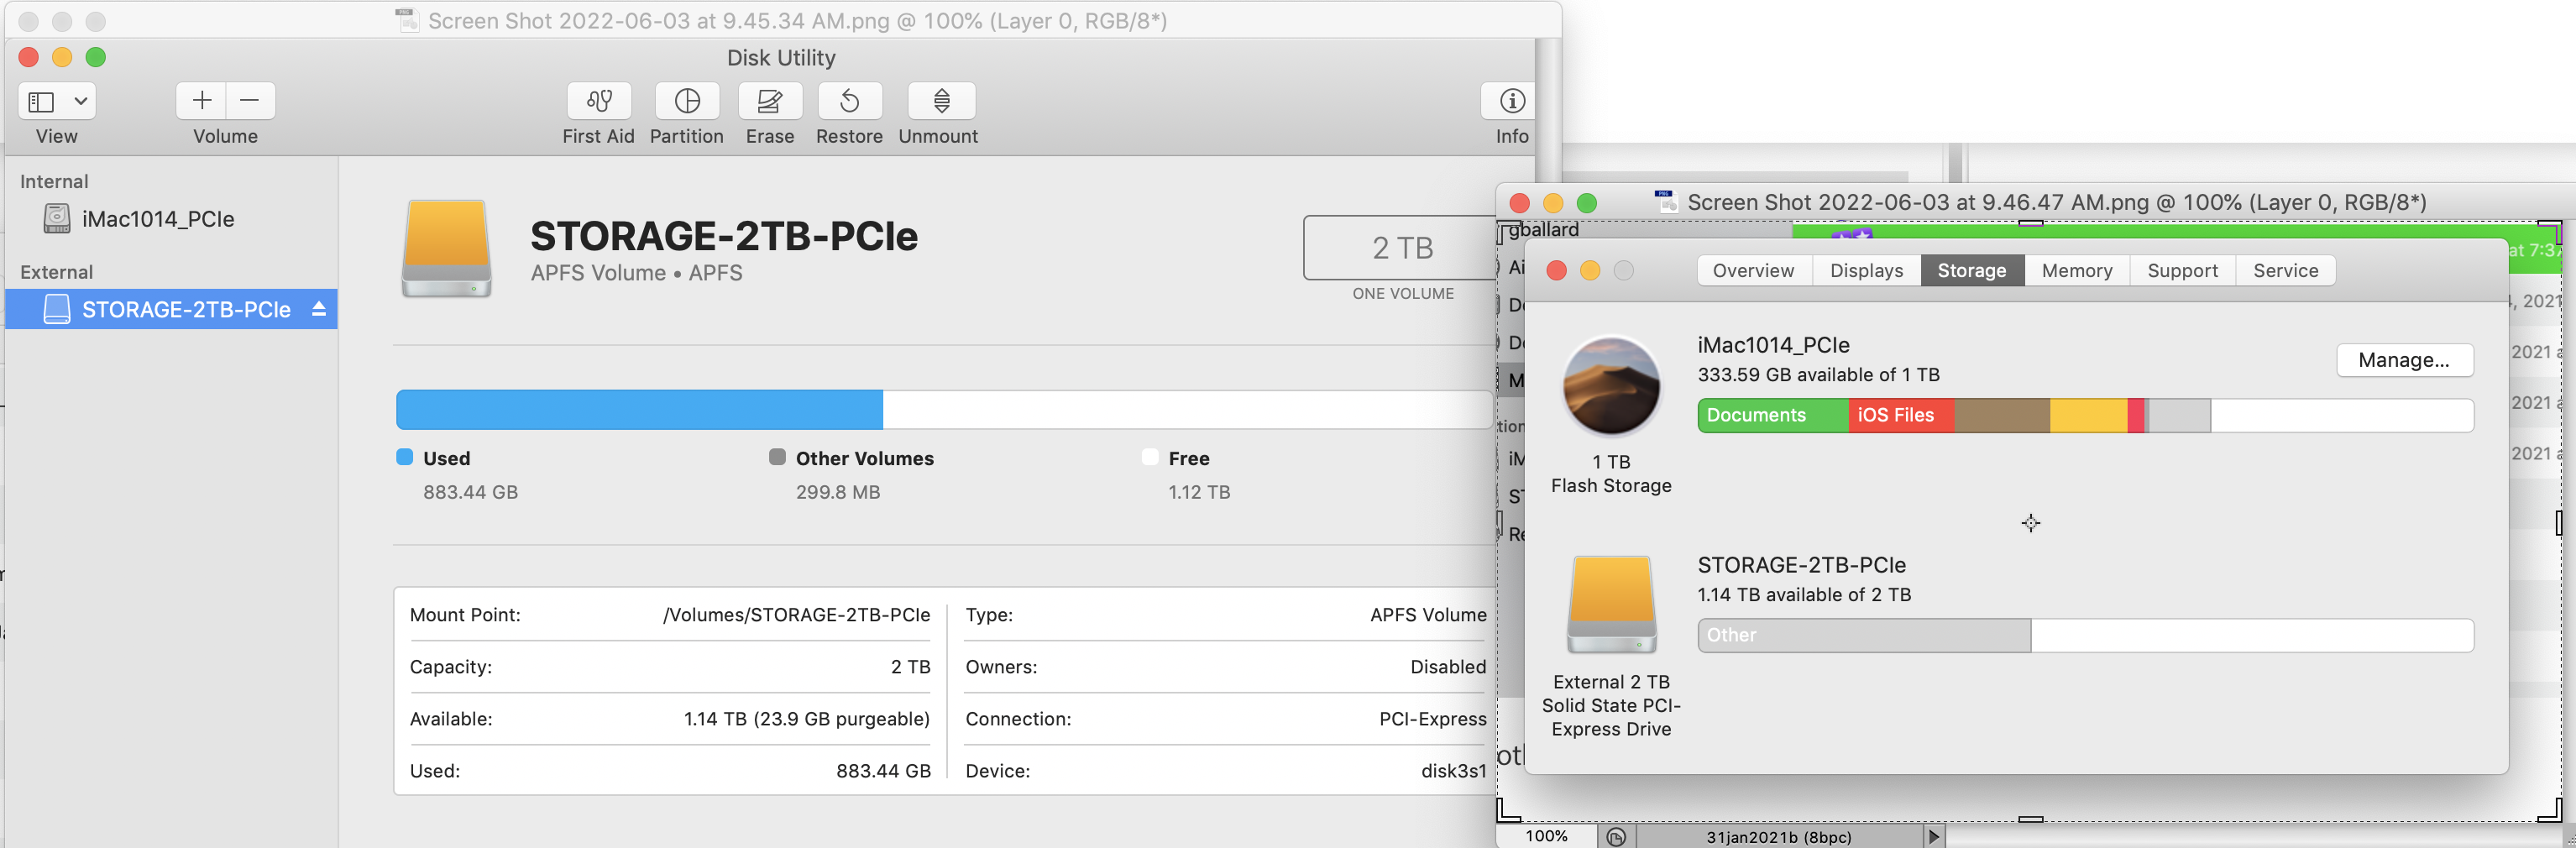Add a new volume with plus button
Image resolution: width=2576 pixels, height=848 pixels.
[x=201, y=101]
